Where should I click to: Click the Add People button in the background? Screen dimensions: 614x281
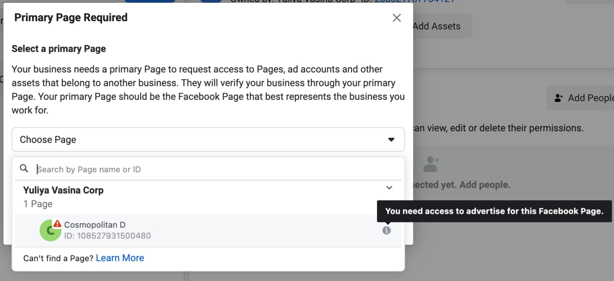click(x=581, y=98)
